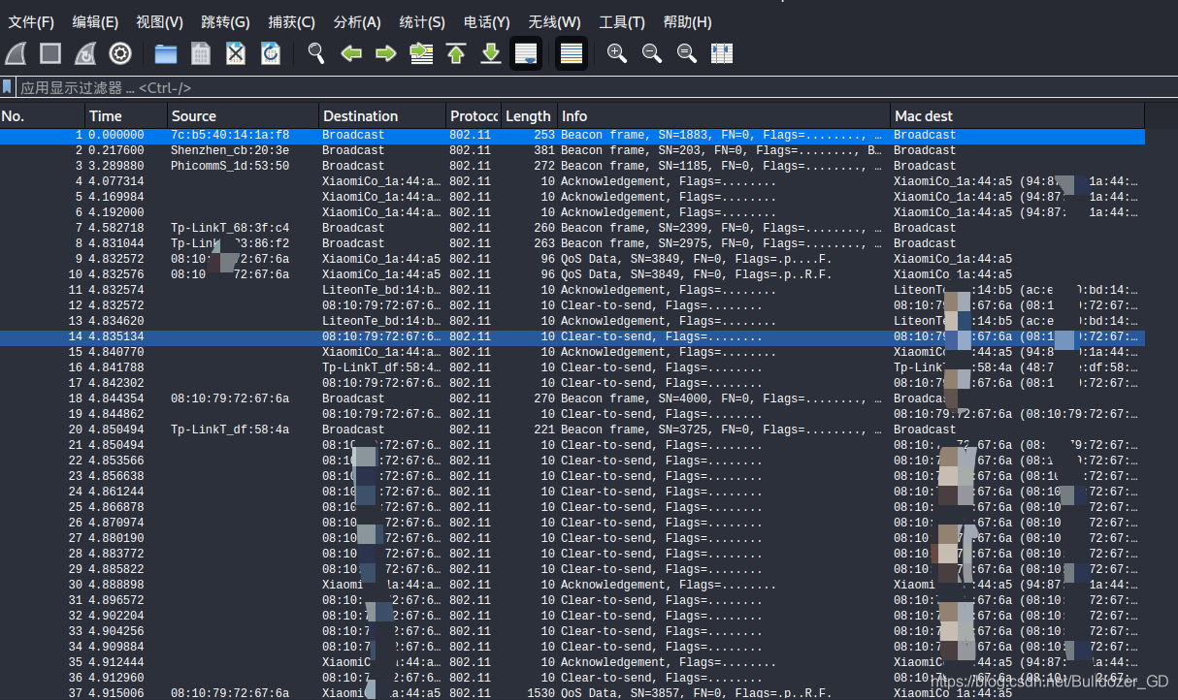Open the 工具(T) menu
Viewport: 1178px width, 700px height.
pos(622,21)
